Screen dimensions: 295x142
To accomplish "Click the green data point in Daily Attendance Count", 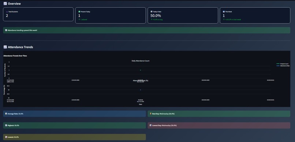I will pos(141,70).
